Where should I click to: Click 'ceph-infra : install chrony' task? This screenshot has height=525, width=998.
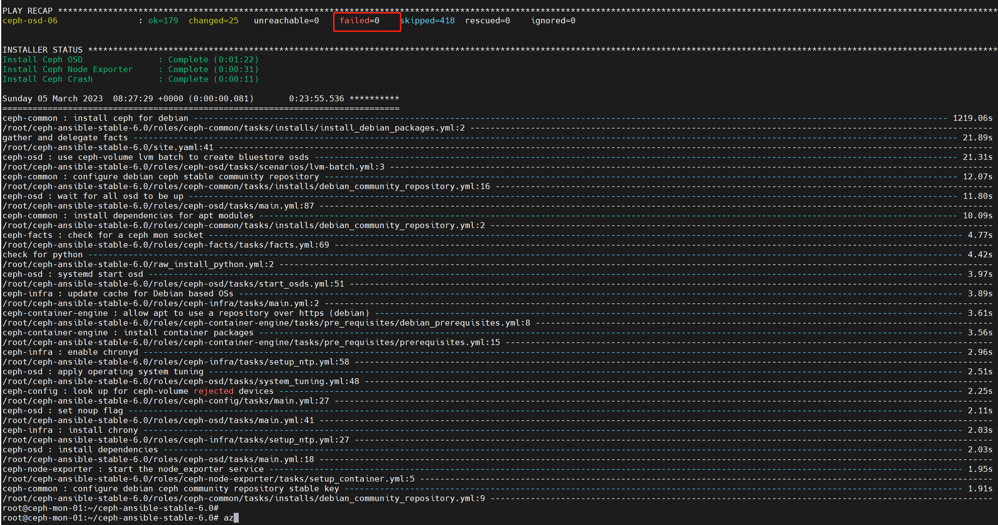click(x=70, y=430)
